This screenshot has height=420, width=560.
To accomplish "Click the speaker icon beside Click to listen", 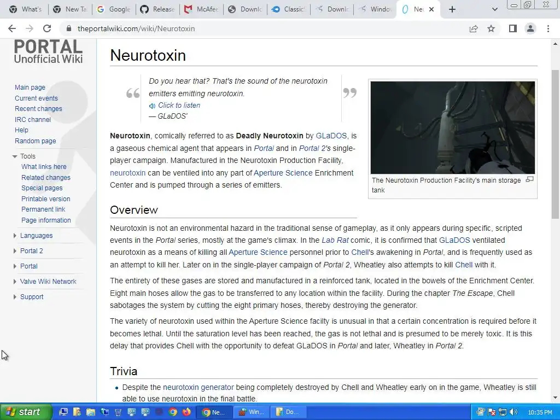I will 152,106.
